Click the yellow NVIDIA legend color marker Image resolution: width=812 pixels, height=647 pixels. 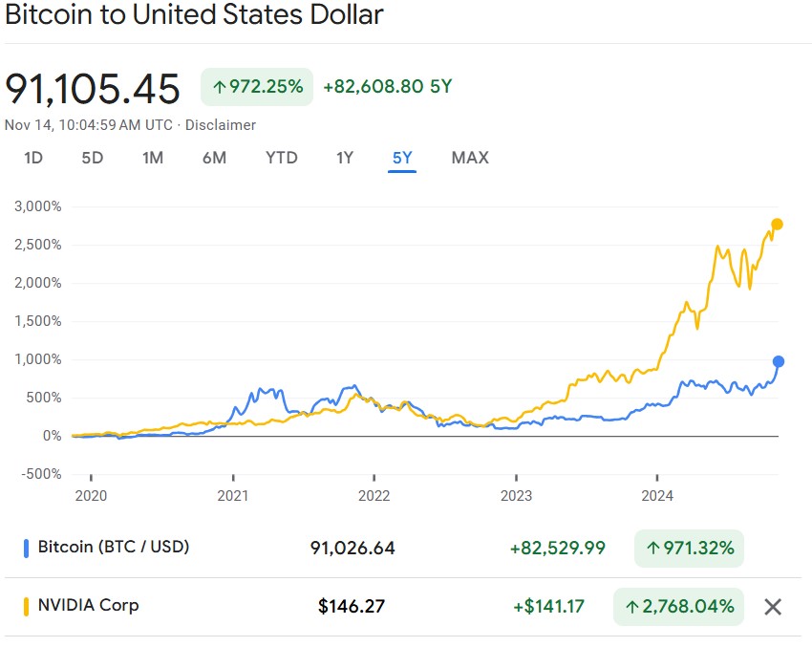pos(26,605)
